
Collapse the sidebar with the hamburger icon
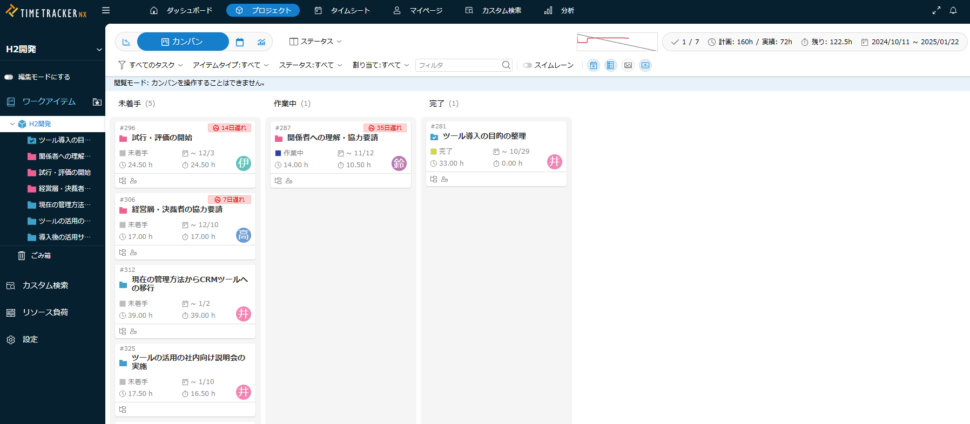106,10
